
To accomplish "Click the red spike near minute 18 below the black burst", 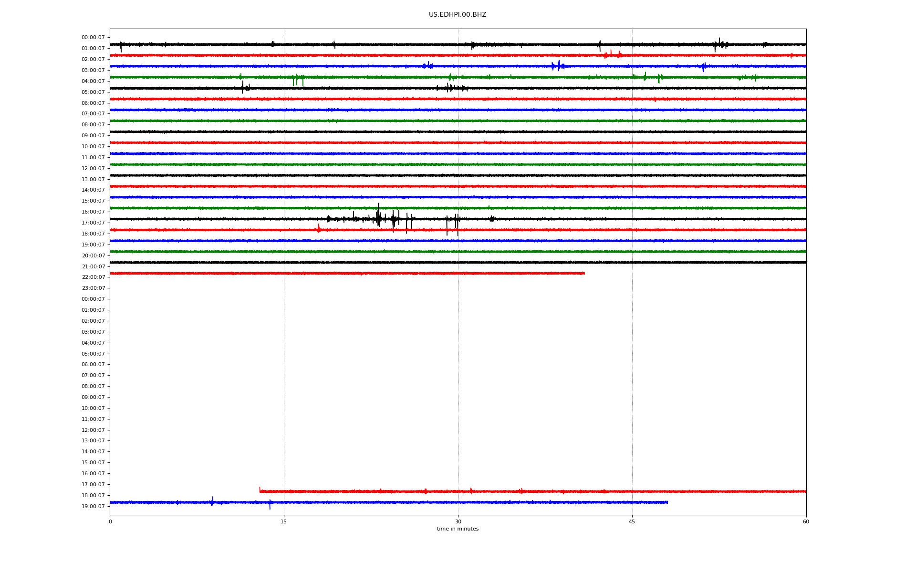I will pyautogui.click(x=319, y=228).
